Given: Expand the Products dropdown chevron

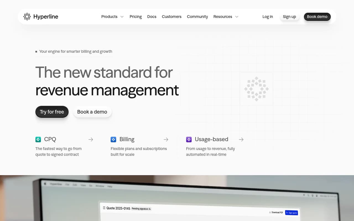Looking at the screenshot, I should coord(122,17).
